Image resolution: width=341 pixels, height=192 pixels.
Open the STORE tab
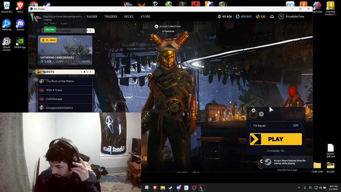145,17
